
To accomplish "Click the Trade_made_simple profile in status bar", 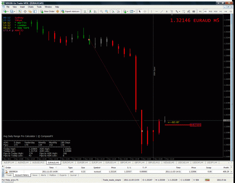I will point(112,180).
